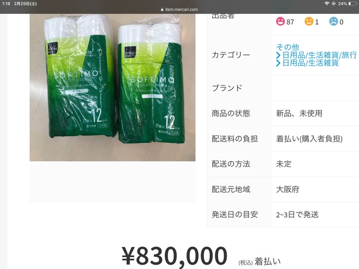Click the 着払い(購入者負担) shipping fee value

pyautogui.click(x=309, y=139)
